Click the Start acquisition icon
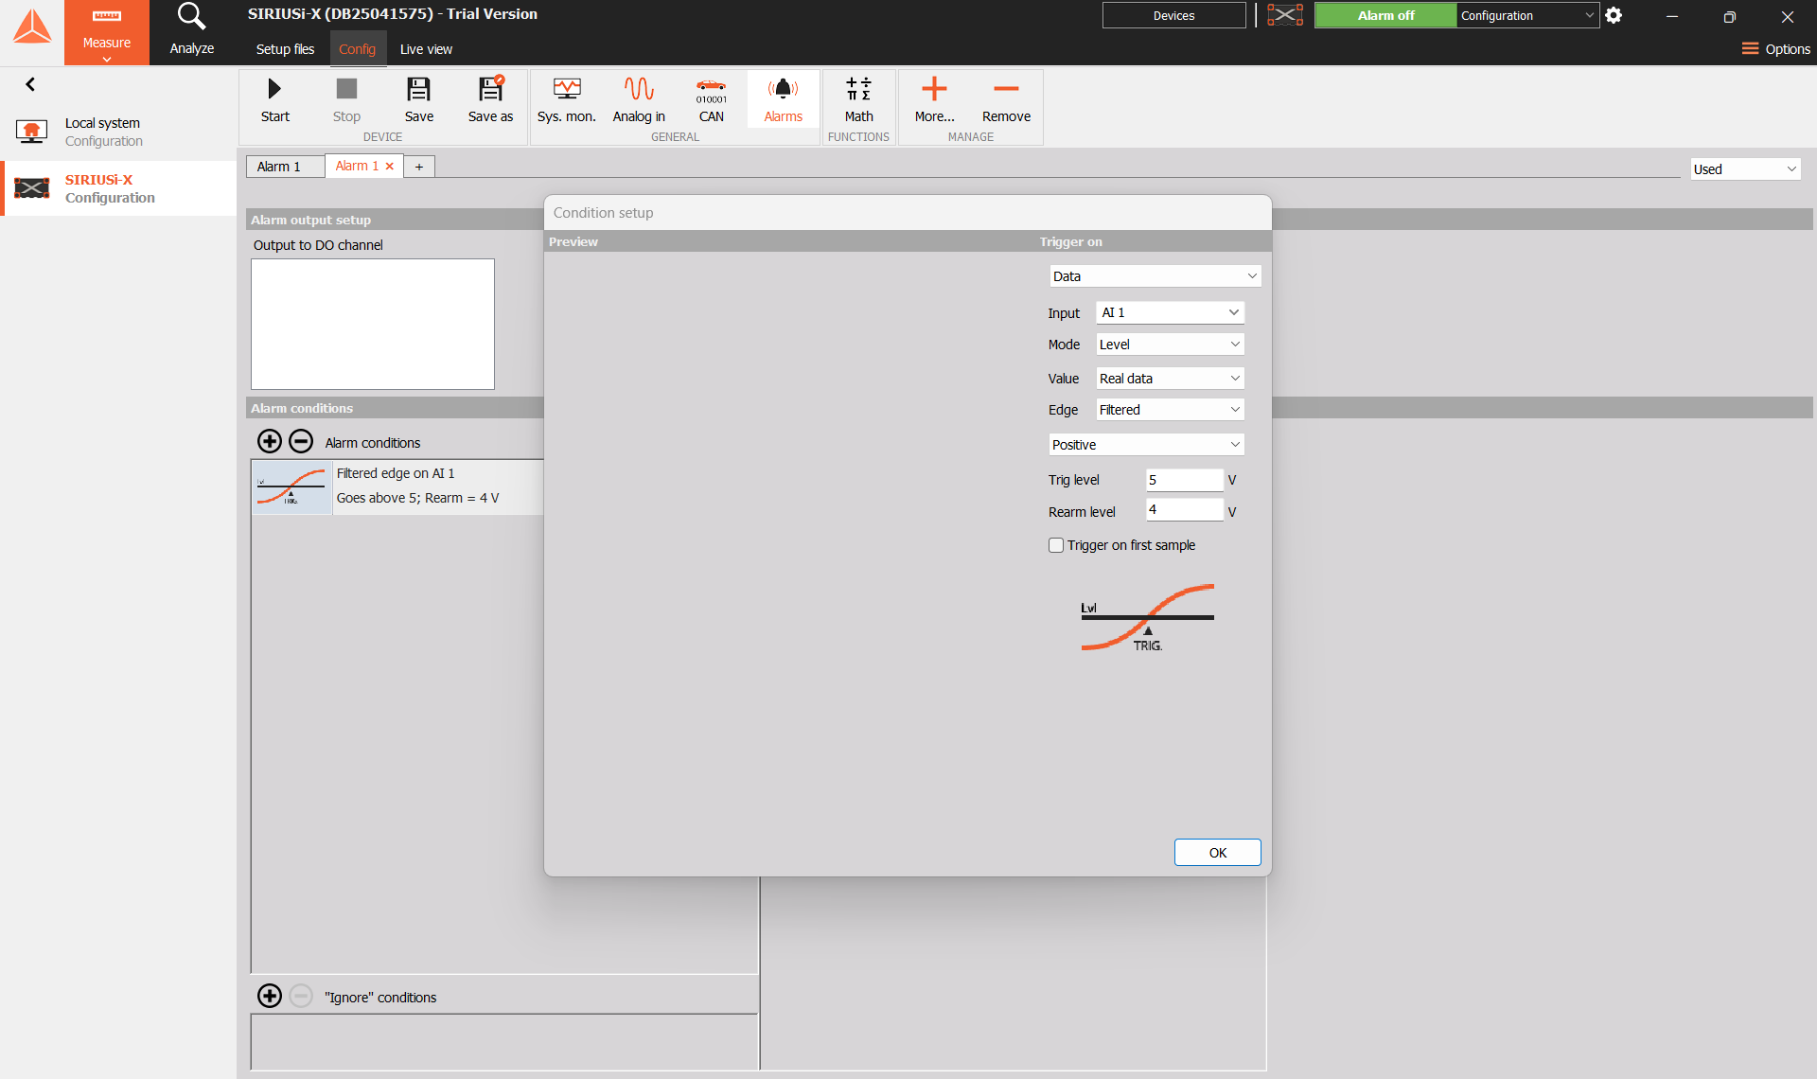 pyautogui.click(x=274, y=89)
